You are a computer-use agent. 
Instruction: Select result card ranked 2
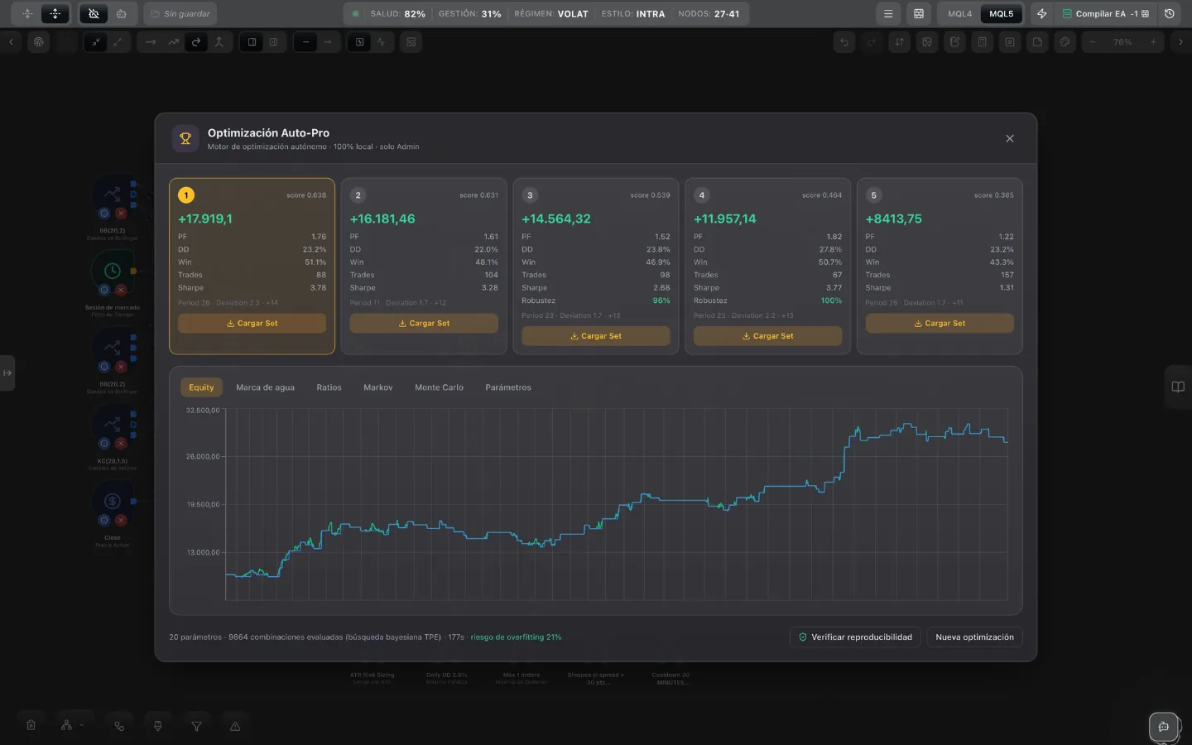pos(424,267)
